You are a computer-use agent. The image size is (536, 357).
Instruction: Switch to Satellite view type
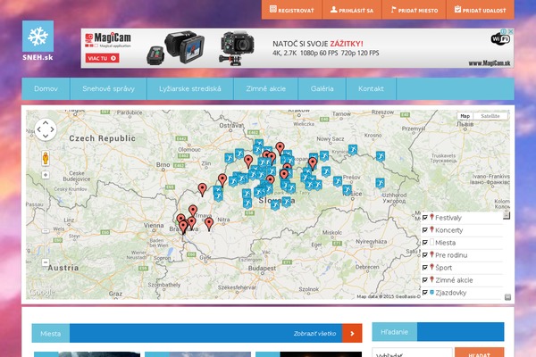(x=490, y=116)
